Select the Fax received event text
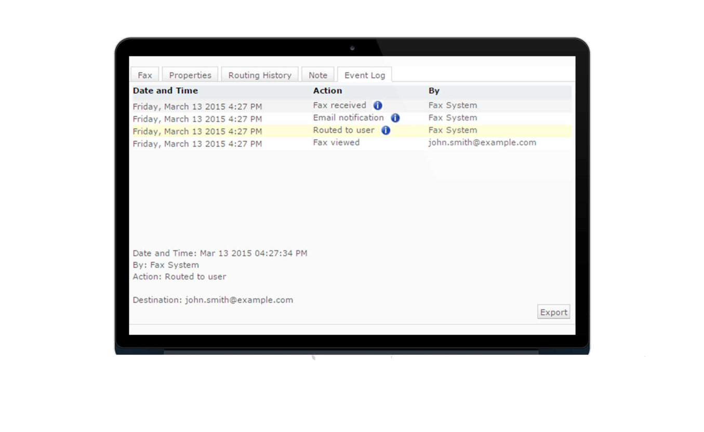Viewport: 704px width, 432px height. pyautogui.click(x=339, y=106)
